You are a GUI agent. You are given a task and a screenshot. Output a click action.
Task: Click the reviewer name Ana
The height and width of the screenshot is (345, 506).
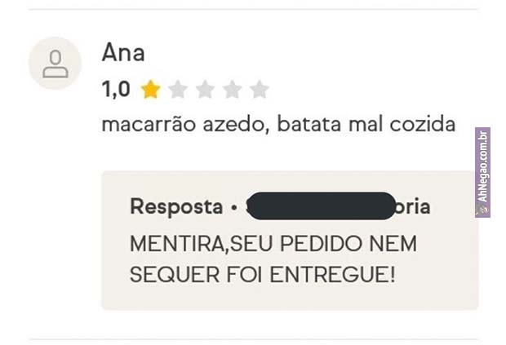[123, 52]
